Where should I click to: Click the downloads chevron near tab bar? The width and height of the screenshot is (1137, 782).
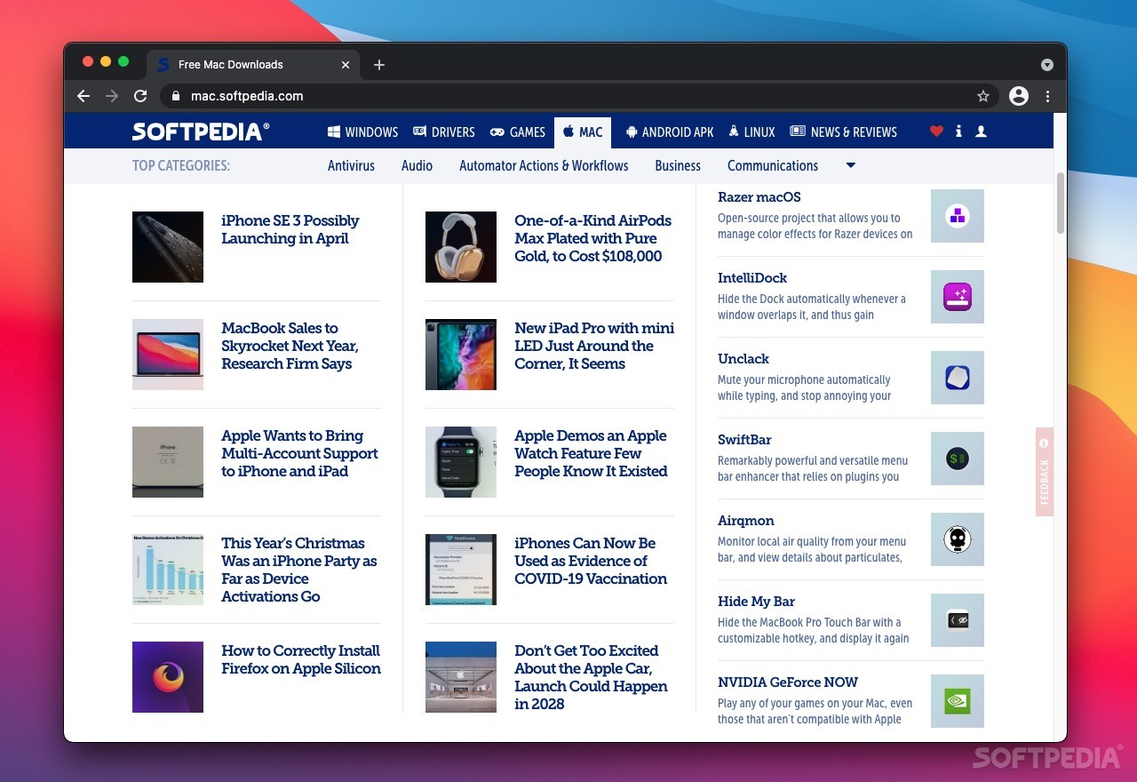pos(1047,64)
